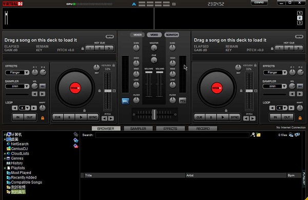Screen dimensions: 308x200
Task: Switch to the RECORD tab
Action: click(203, 128)
